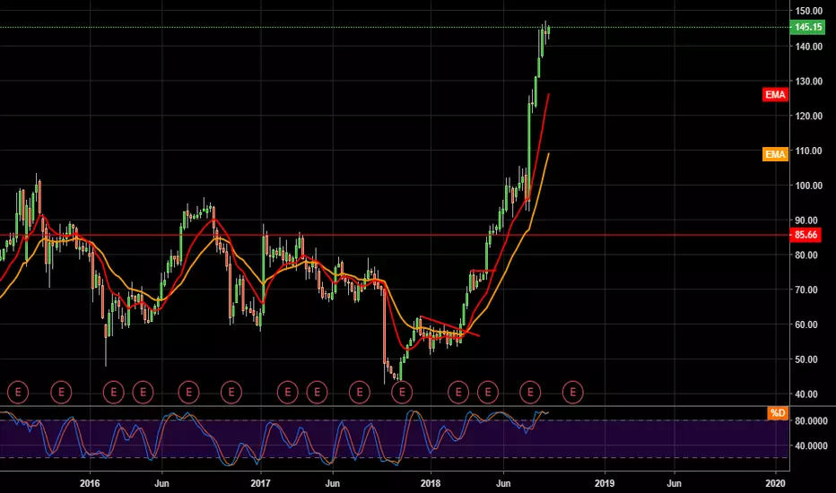Click the 140.00 price axis label
This screenshot has height=493, width=836.
[x=808, y=47]
